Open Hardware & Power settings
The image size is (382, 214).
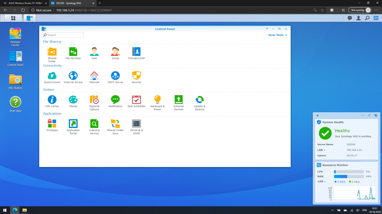pyautogui.click(x=158, y=103)
